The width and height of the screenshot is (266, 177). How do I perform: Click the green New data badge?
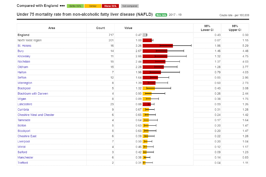point(161,15)
